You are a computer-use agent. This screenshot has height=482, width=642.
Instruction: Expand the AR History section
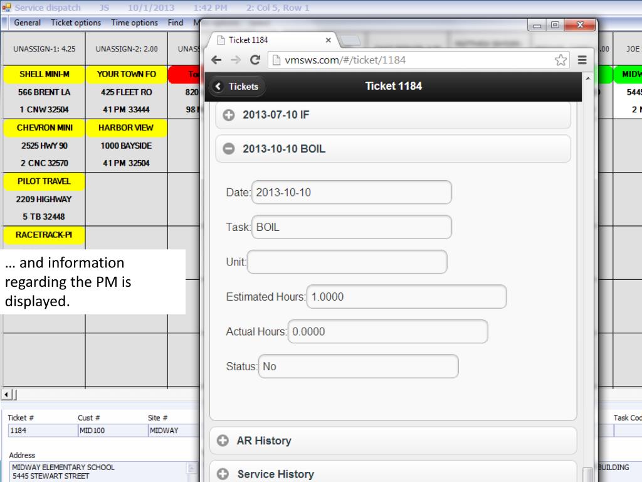pos(393,441)
